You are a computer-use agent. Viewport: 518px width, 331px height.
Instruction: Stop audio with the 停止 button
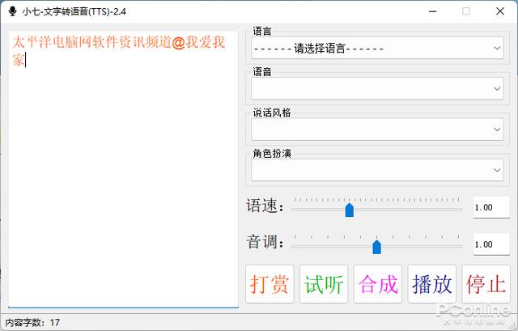coord(486,284)
